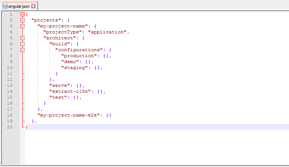
Task: Click the "serve" key
Action: [60, 85]
